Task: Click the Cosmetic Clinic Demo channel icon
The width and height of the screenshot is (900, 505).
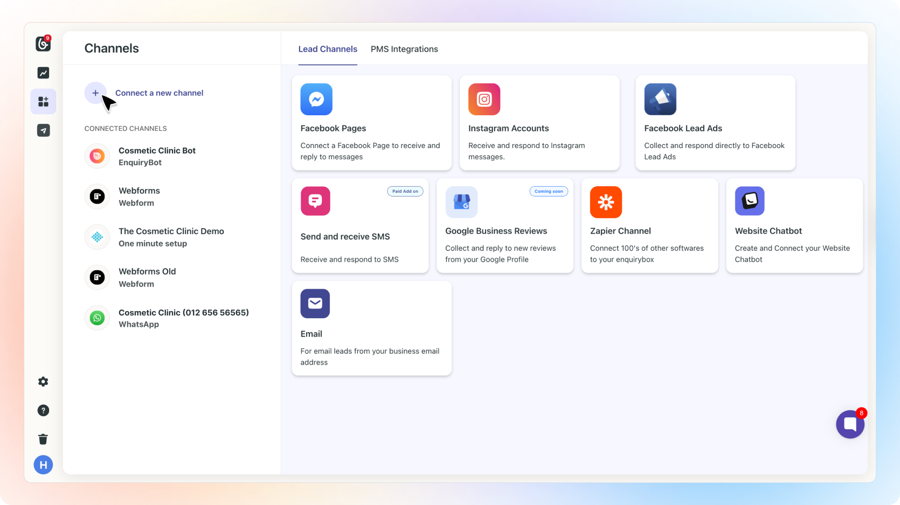Action: click(x=97, y=237)
